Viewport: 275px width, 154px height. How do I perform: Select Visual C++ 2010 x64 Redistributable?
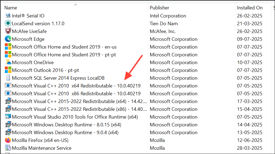coord(76,86)
